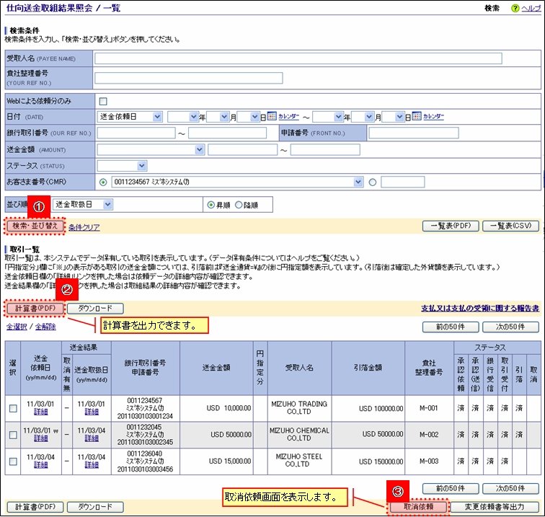This screenshot has width=545, height=517.
Task: Click the 送金金額 maximum amount field
Action: tap(325, 150)
